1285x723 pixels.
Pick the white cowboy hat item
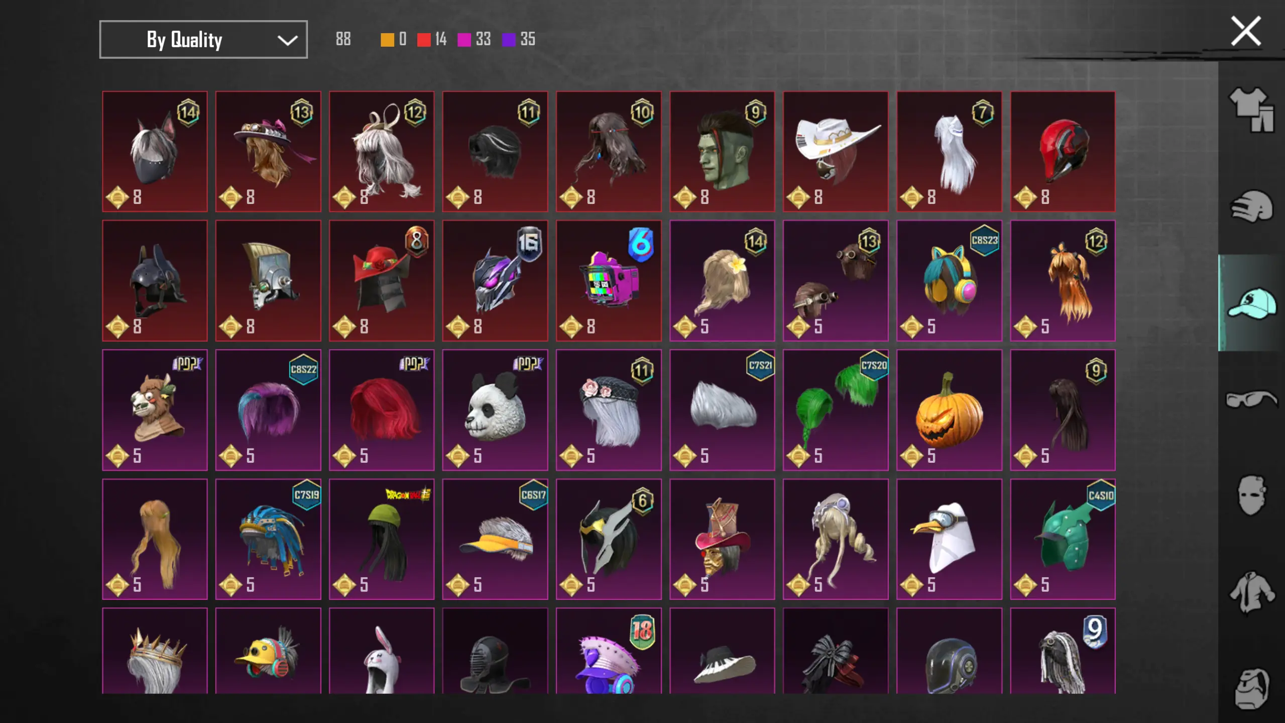pos(836,151)
